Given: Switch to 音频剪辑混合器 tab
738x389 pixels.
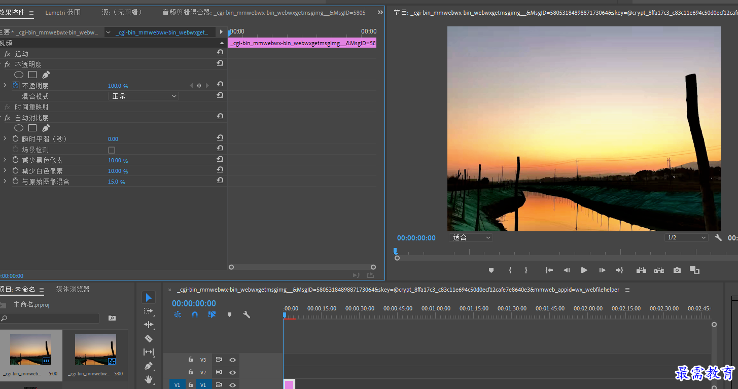Looking at the screenshot, I should click(264, 12).
